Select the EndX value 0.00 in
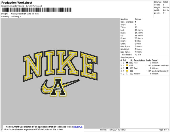The image size is (170, 132). pyautogui.click(x=138, y=41)
